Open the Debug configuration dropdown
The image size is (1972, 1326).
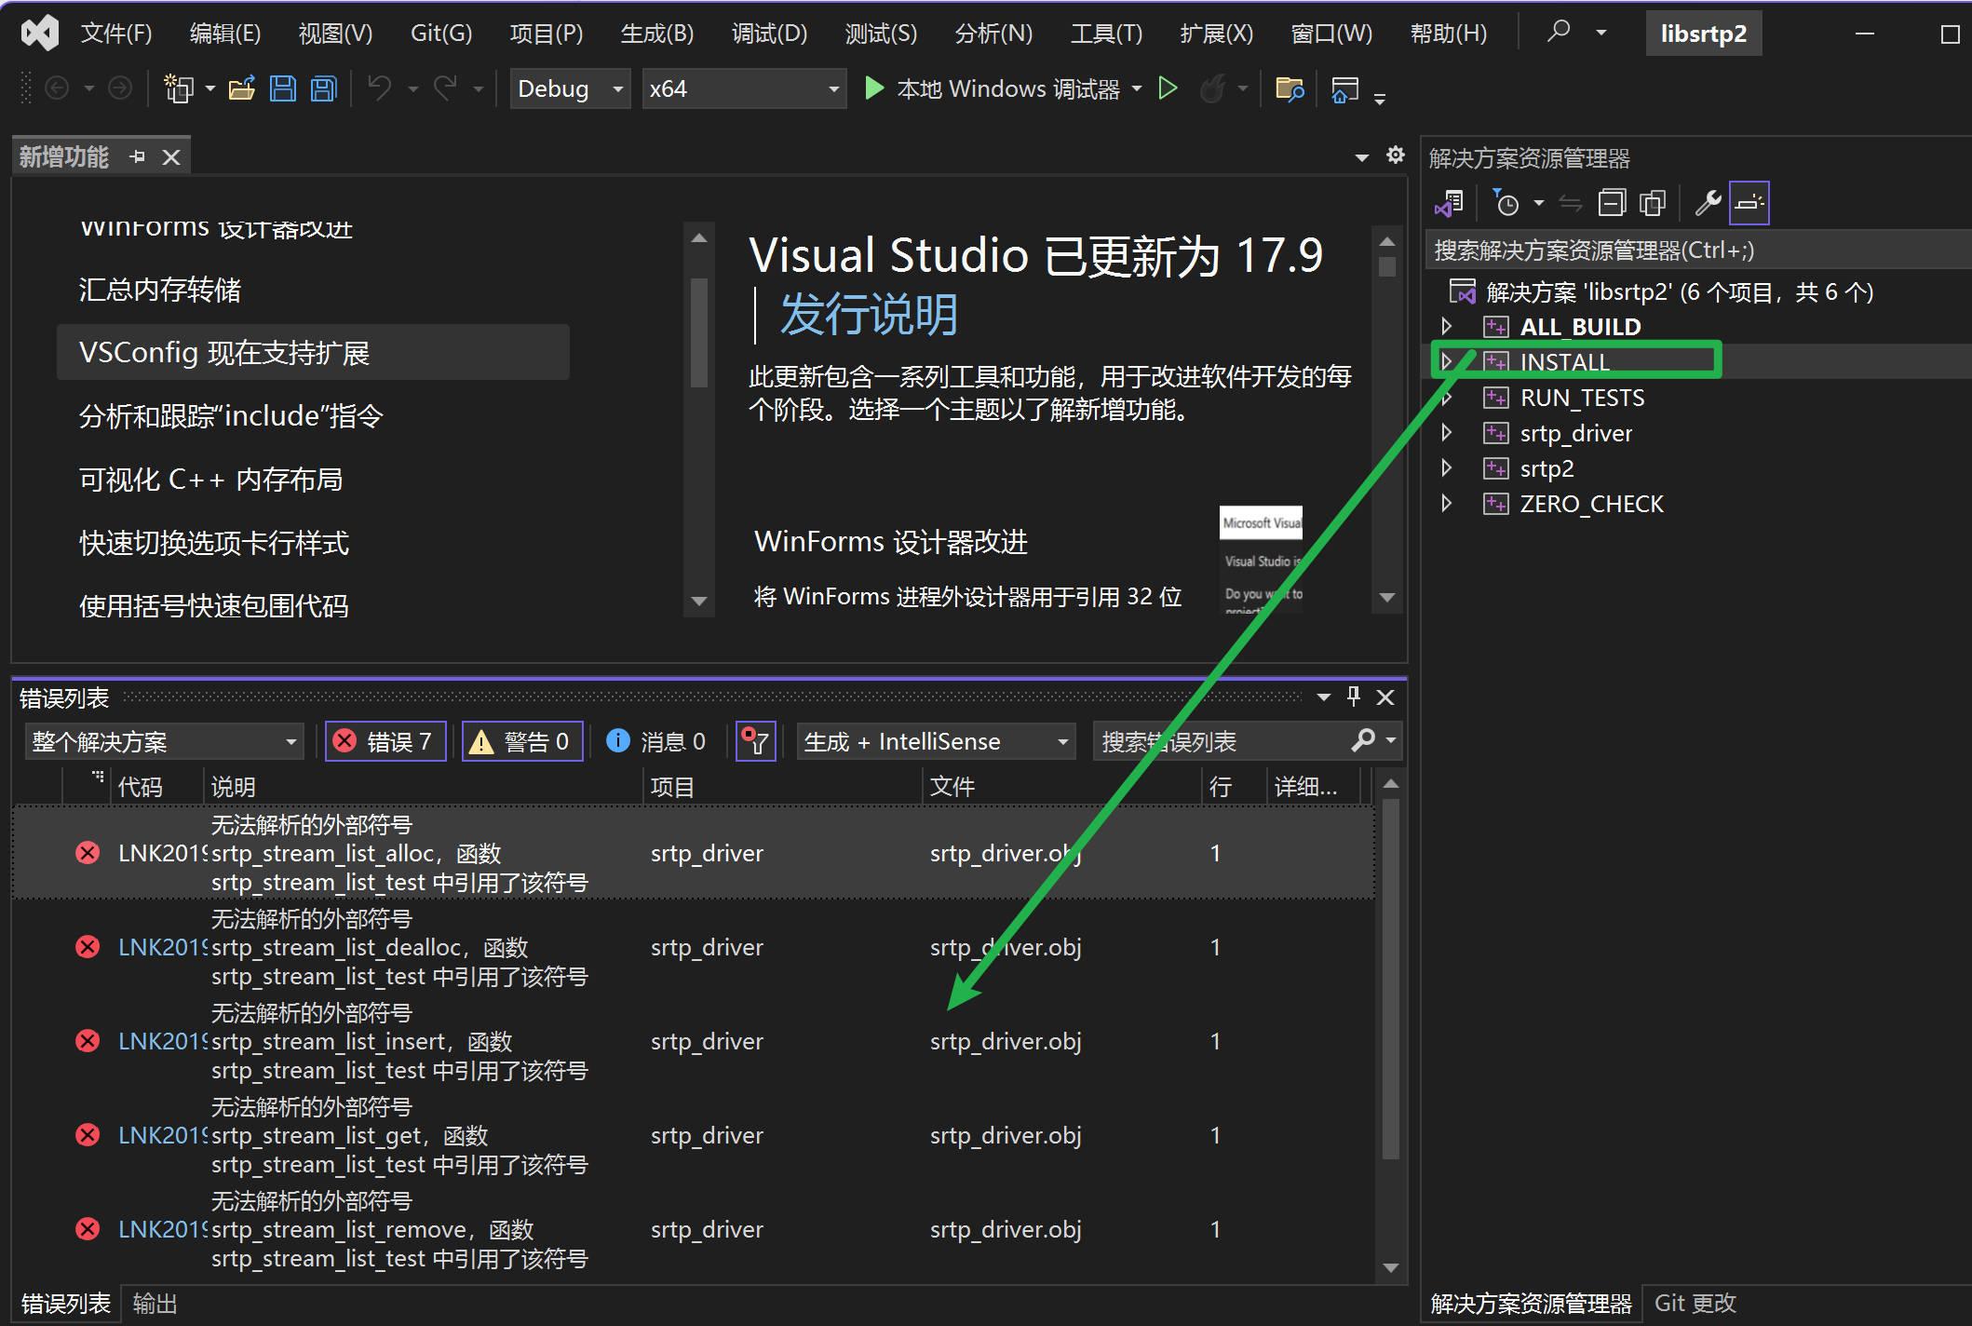pyautogui.click(x=570, y=89)
